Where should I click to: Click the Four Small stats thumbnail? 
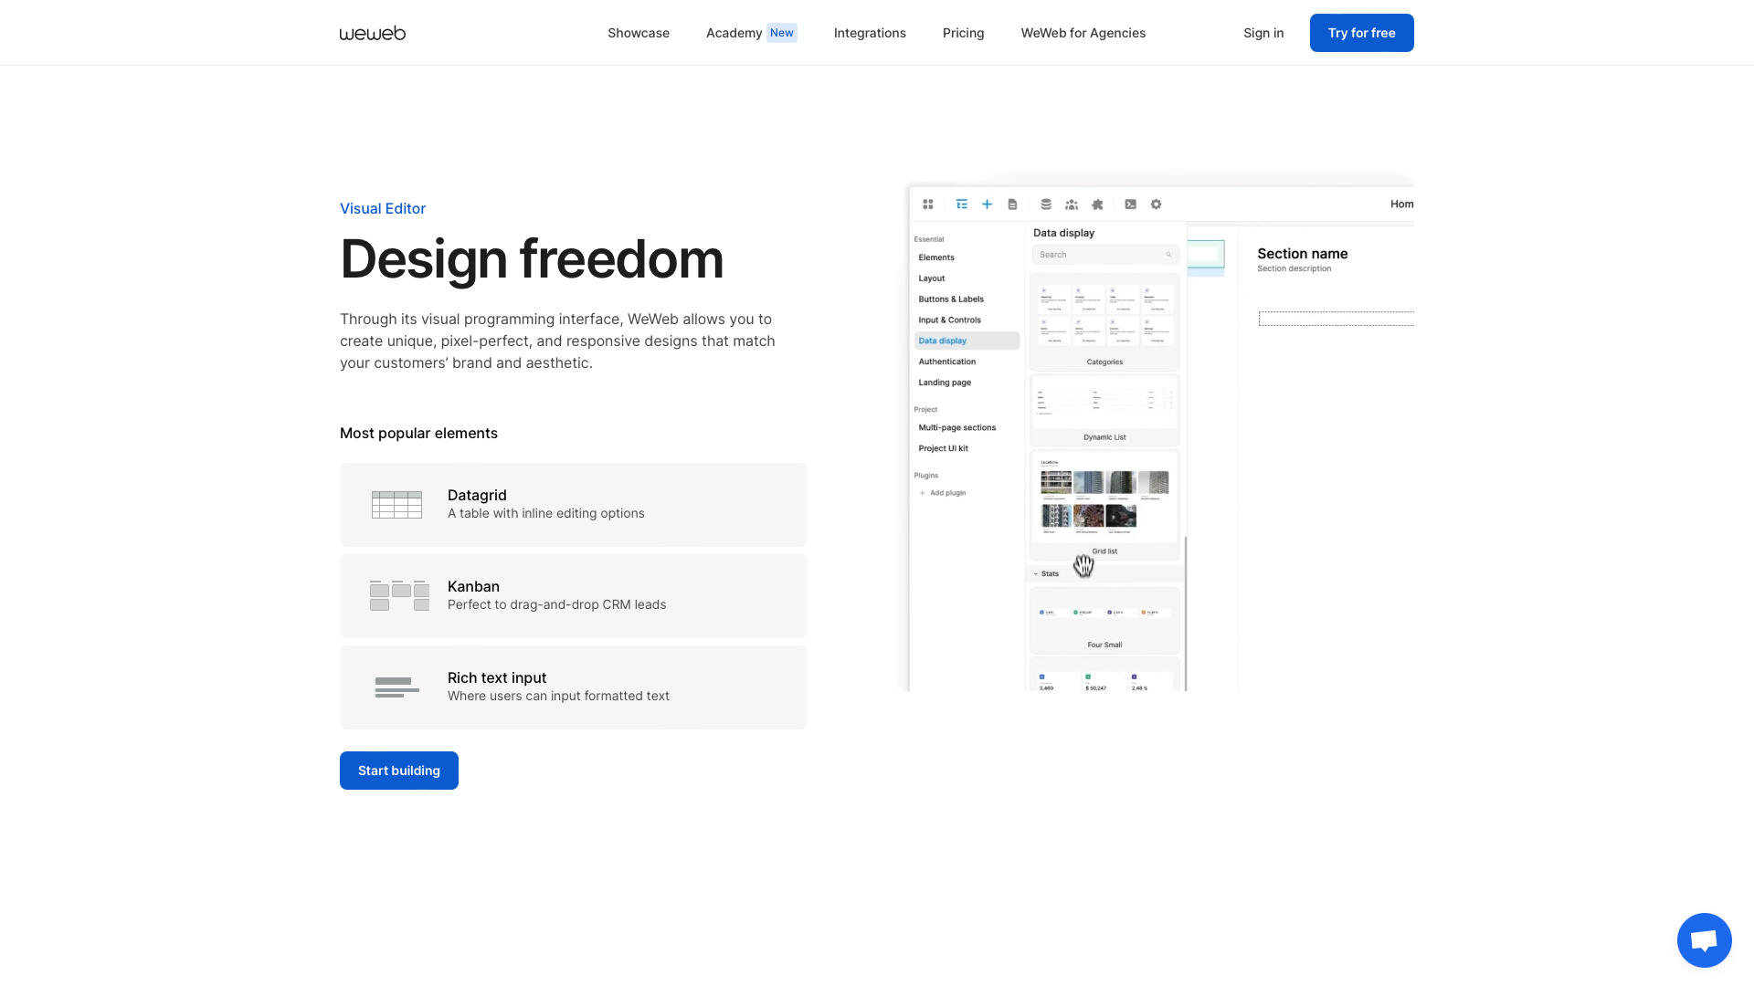[1104, 621]
